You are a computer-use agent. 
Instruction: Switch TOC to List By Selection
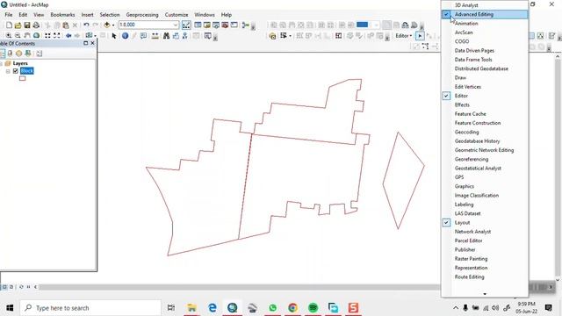tap(27, 54)
